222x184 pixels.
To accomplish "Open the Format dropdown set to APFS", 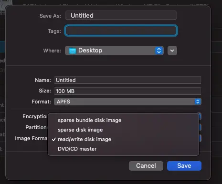I will [x=127, y=102].
